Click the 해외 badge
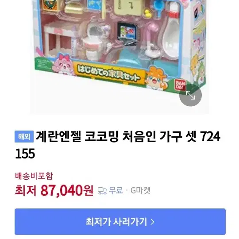The width and height of the screenshot is (239, 239). pyautogui.click(x=24, y=136)
